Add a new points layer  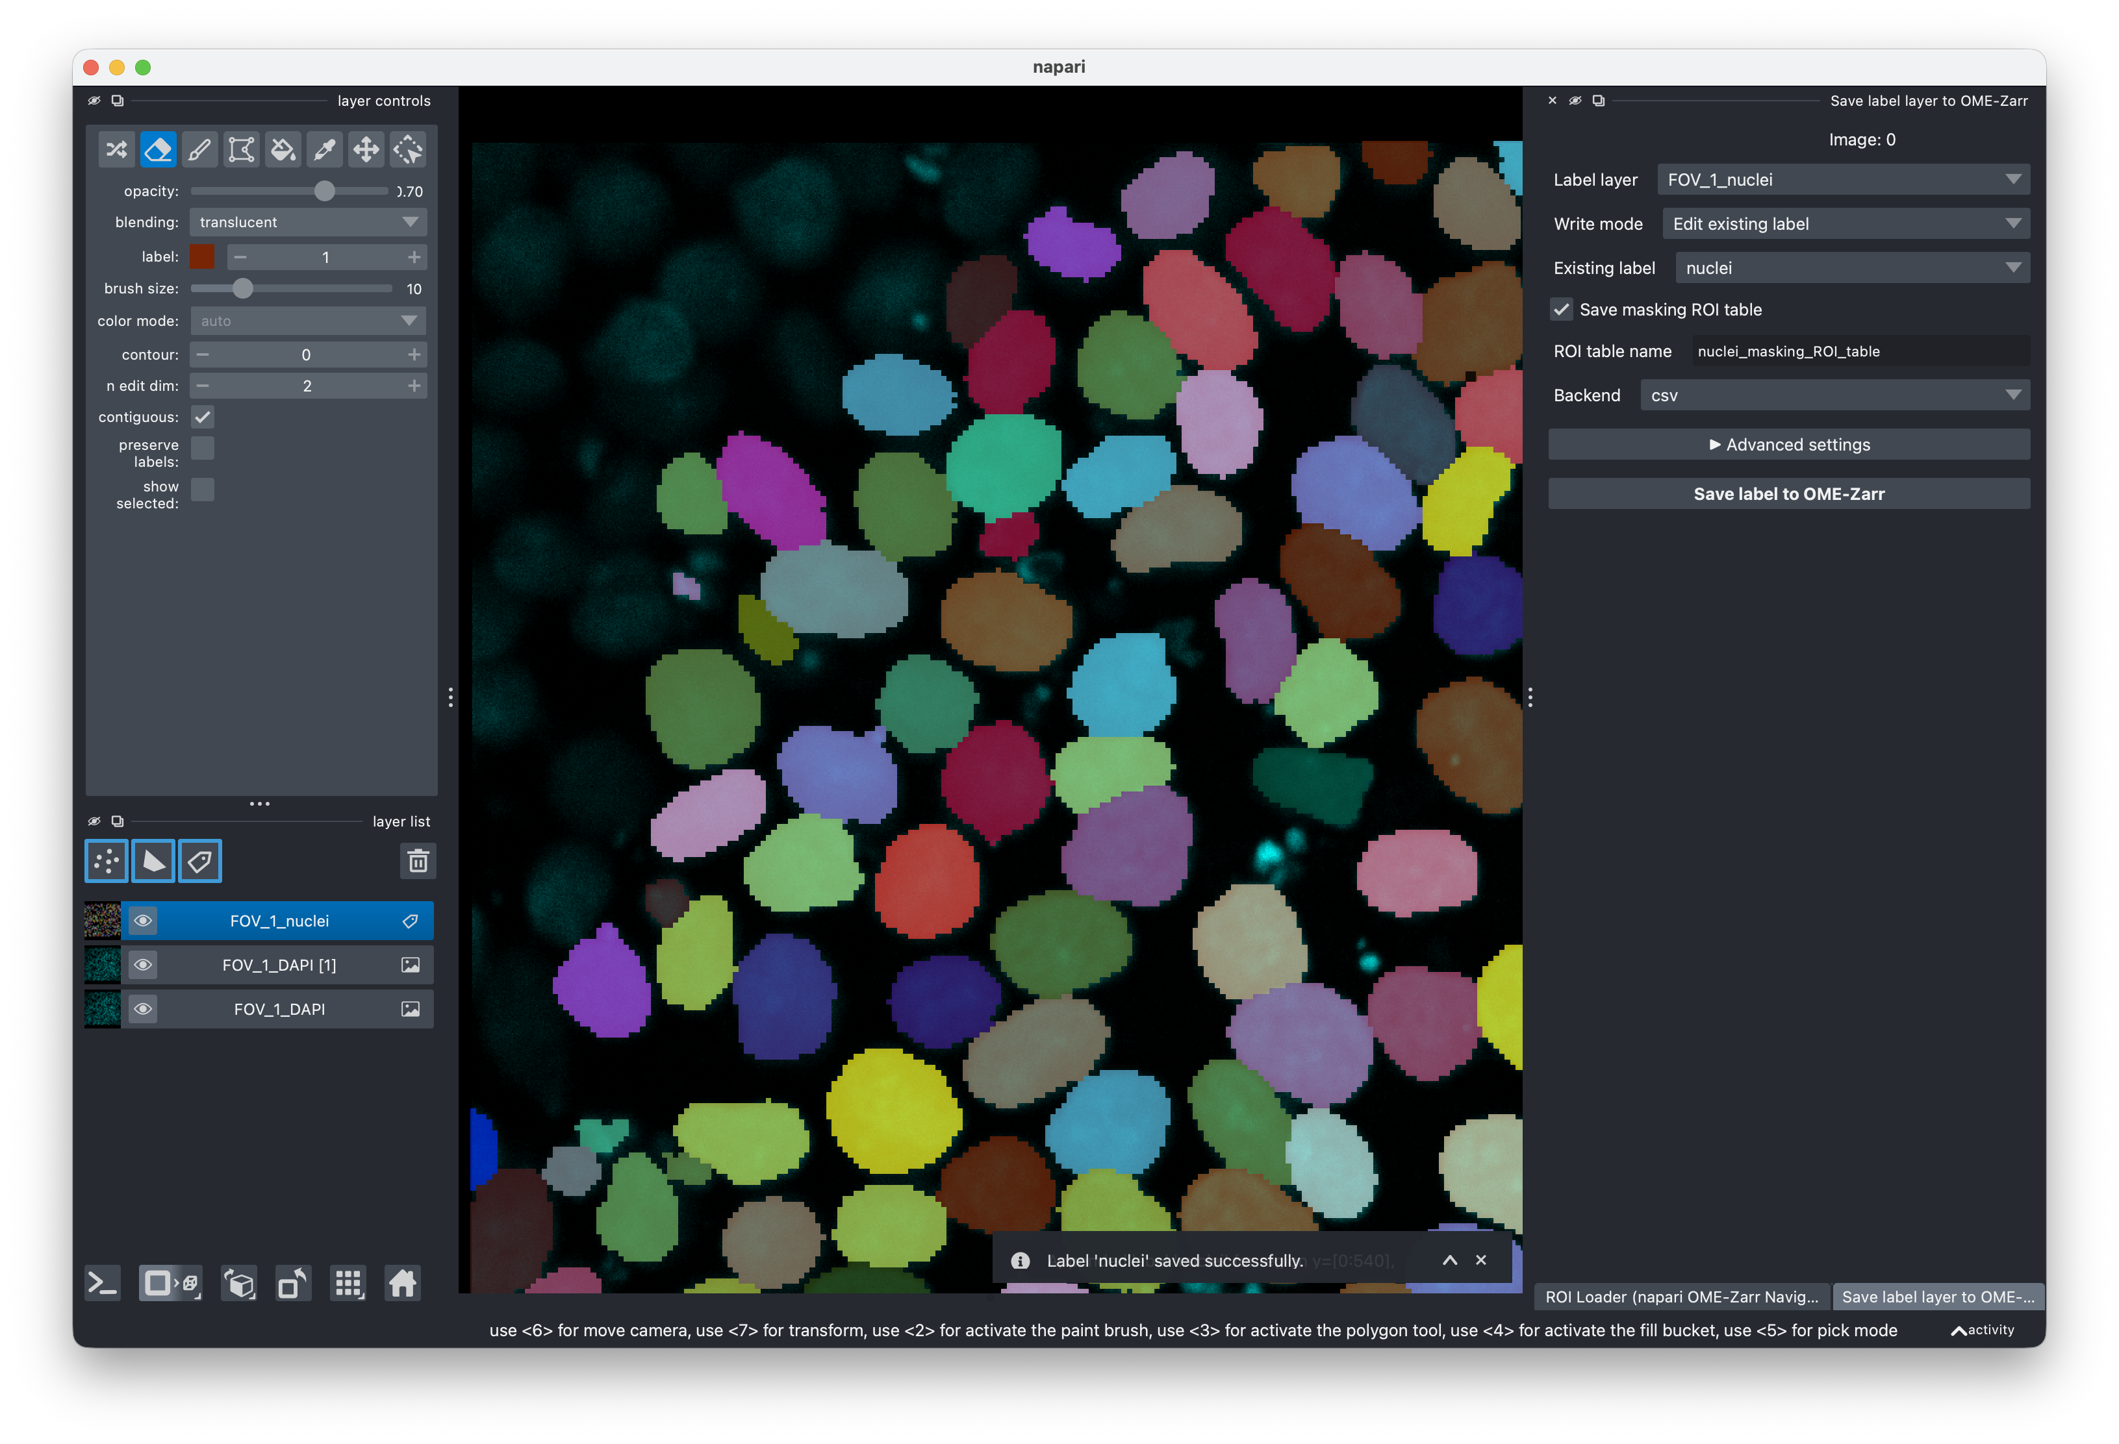[x=107, y=860]
